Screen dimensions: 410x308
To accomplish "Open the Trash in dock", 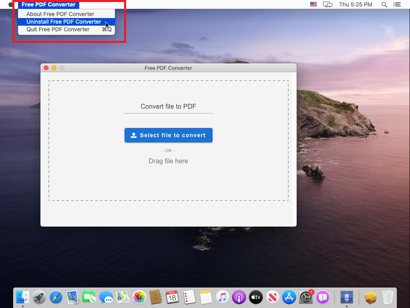I will [388, 298].
